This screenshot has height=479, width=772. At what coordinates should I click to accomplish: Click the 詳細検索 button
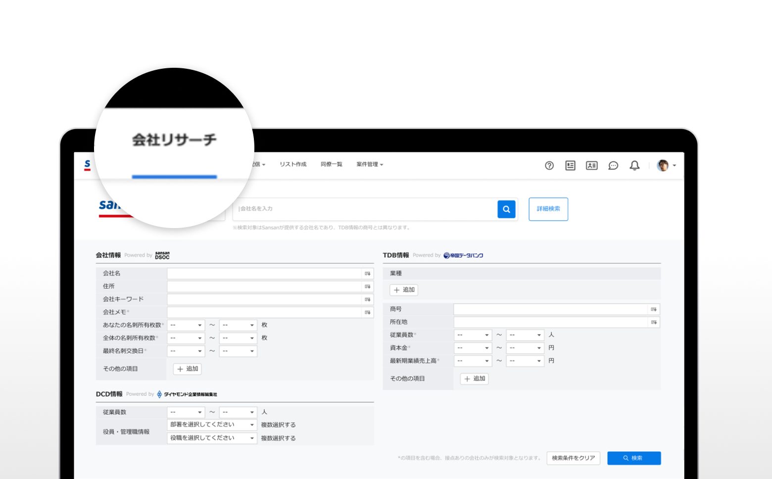tap(548, 209)
